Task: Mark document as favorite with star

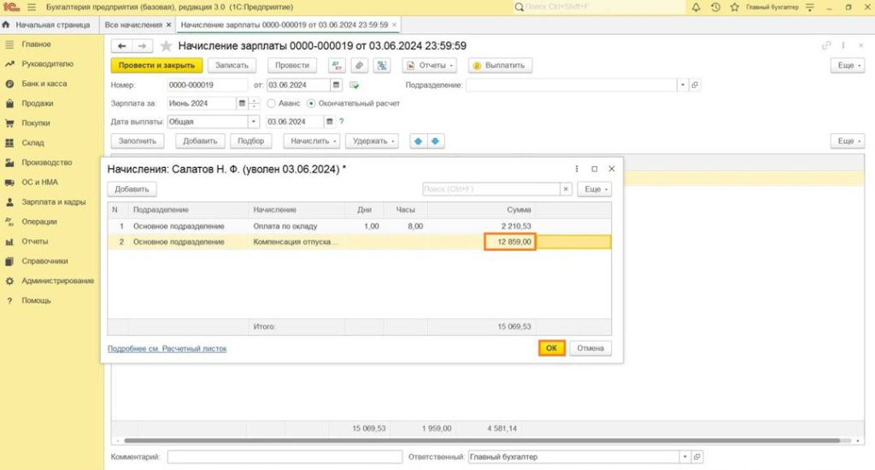Action: coord(166,46)
